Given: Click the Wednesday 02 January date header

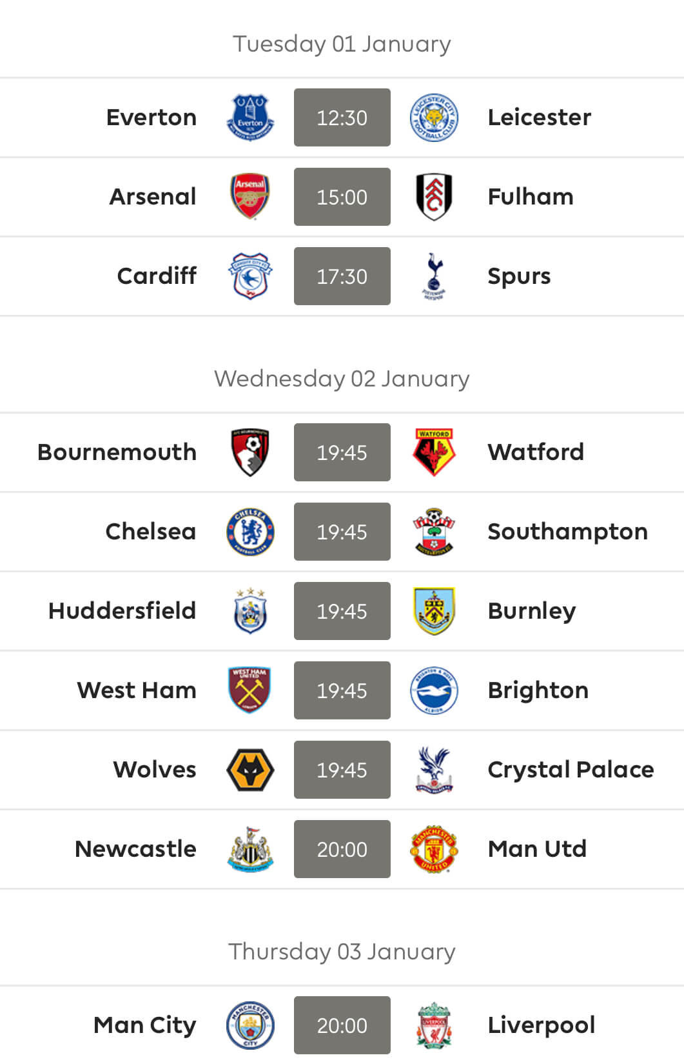Looking at the screenshot, I should coord(342,379).
